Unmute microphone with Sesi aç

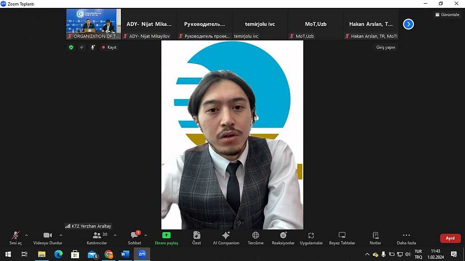pyautogui.click(x=16, y=238)
